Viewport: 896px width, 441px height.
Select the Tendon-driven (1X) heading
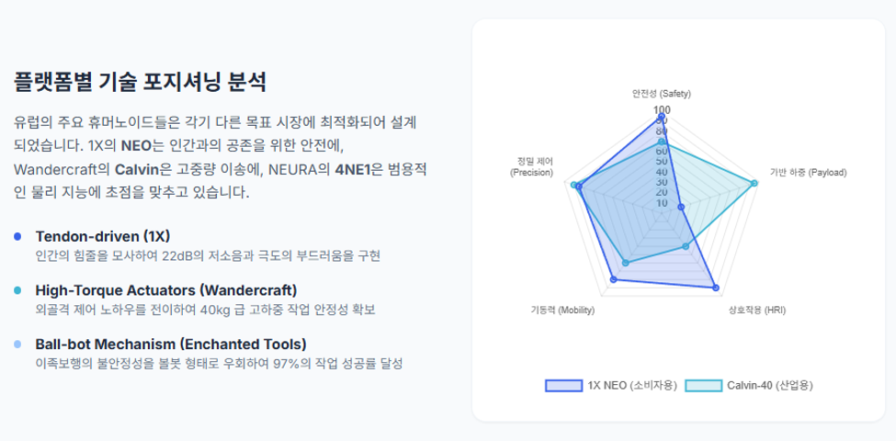[103, 236]
